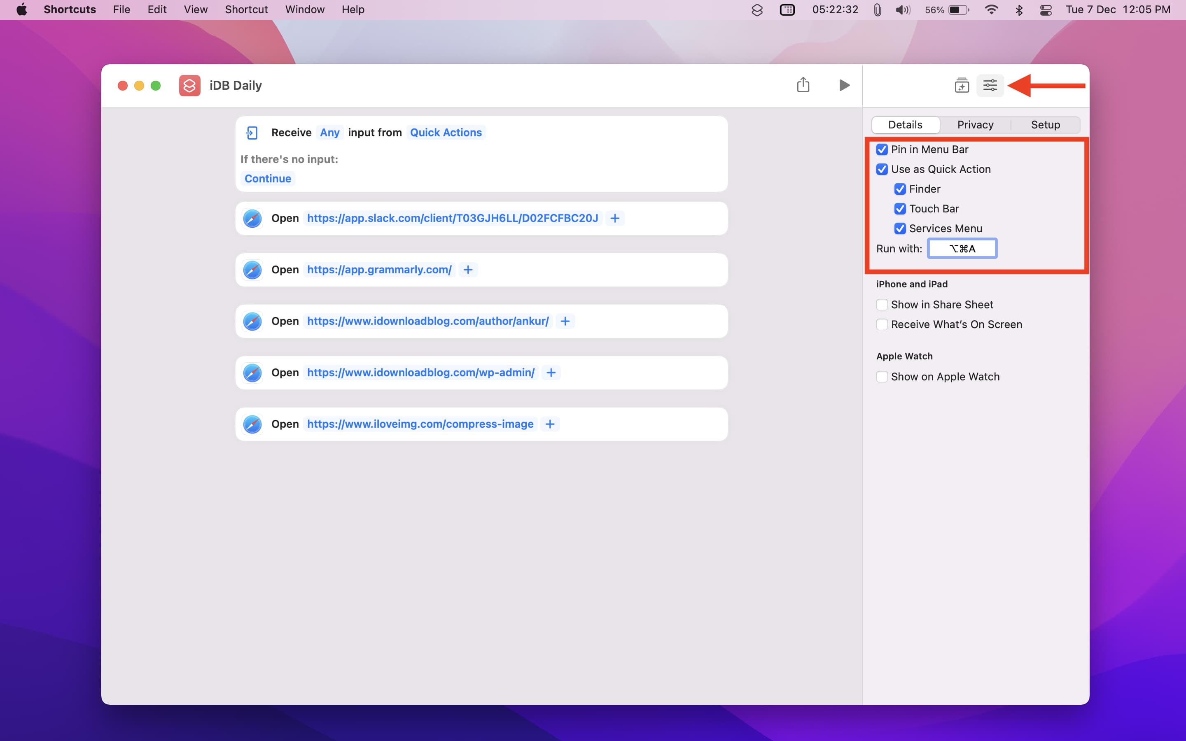Screen dimensions: 1186x741
Task: Click the Run with keyboard shortcut field
Action: (962, 249)
